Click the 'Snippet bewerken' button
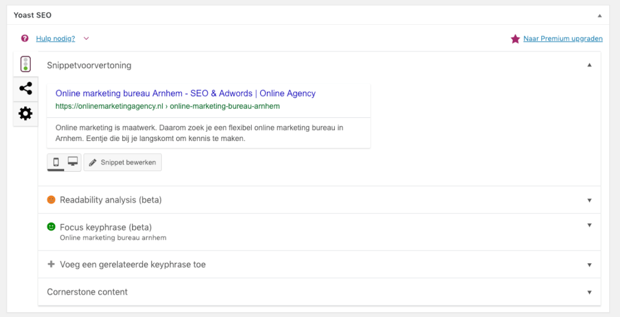620x317 pixels. tap(122, 163)
